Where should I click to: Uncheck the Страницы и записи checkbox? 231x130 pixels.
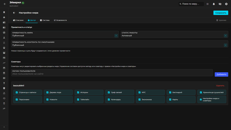click(x=16, y=92)
